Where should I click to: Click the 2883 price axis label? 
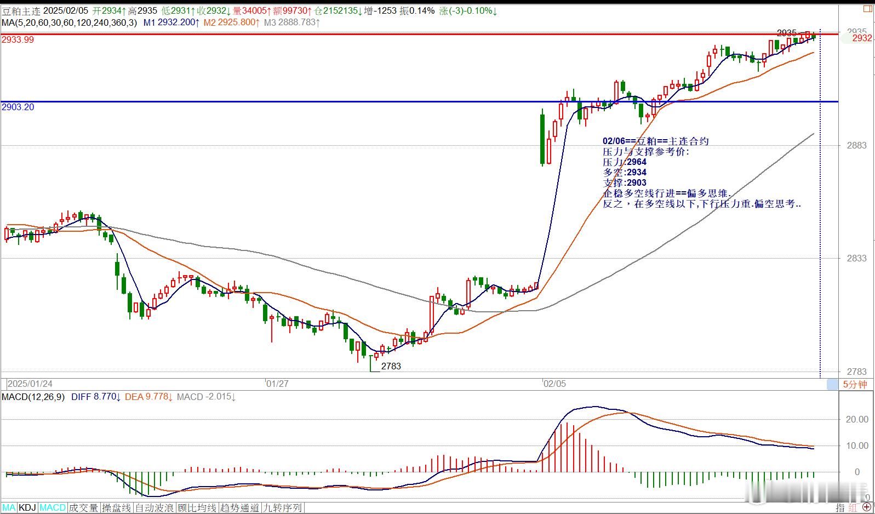[x=857, y=145]
